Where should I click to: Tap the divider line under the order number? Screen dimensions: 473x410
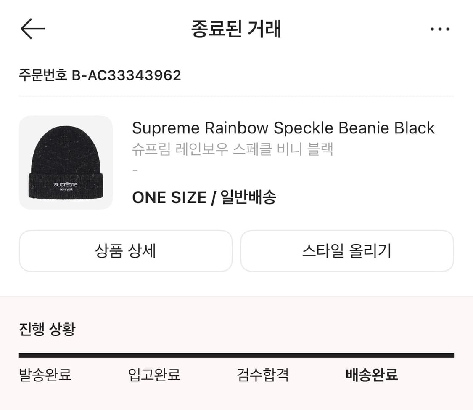236,96
